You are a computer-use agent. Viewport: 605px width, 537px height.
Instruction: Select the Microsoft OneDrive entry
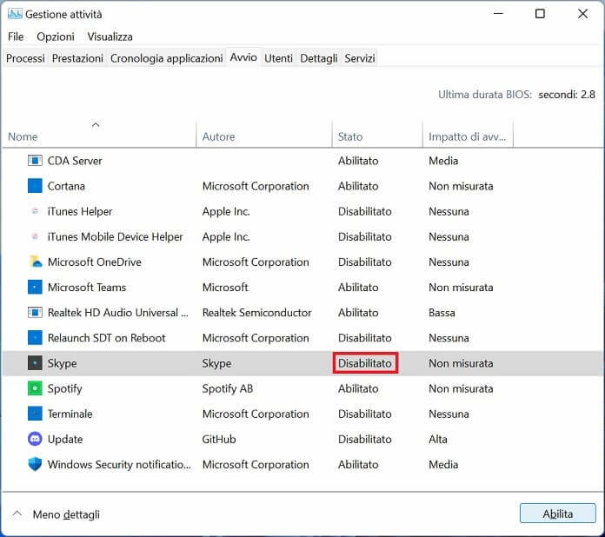(x=95, y=262)
